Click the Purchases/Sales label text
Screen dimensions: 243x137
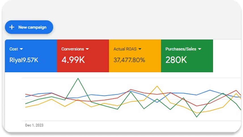pyautogui.click(x=181, y=49)
